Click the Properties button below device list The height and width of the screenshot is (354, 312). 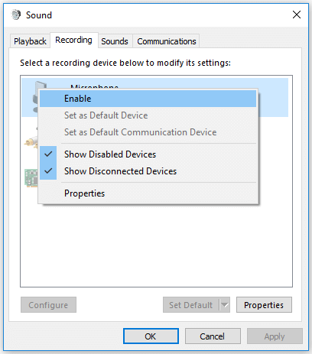click(264, 304)
